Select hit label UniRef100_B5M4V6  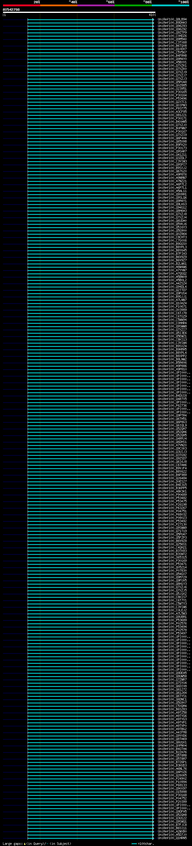[x=172, y=363]
